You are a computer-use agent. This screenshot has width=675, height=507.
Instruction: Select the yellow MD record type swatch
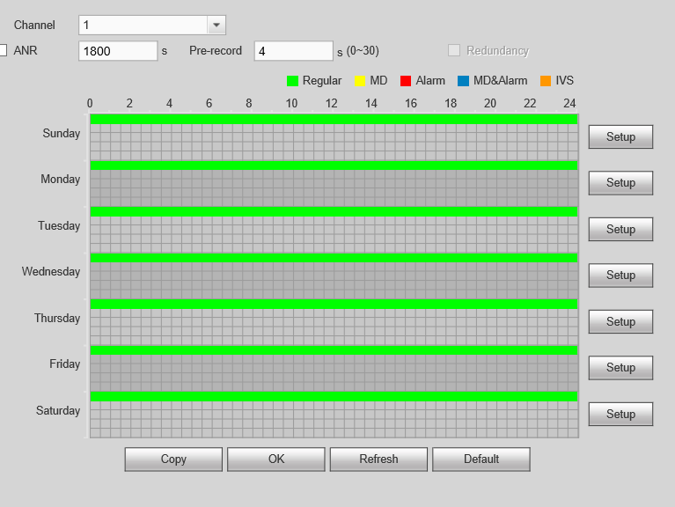tap(360, 81)
